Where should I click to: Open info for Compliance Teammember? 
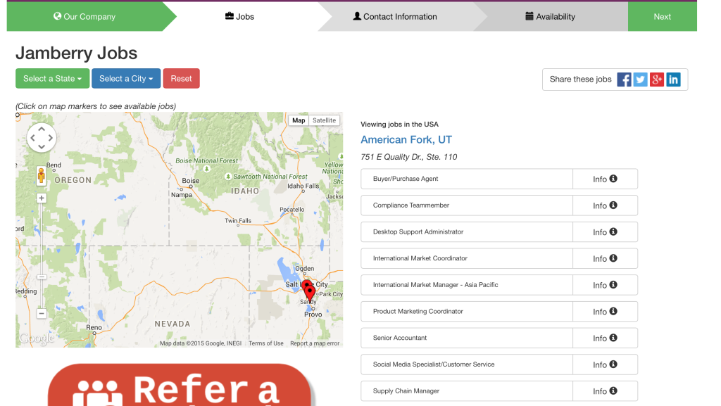coord(605,205)
